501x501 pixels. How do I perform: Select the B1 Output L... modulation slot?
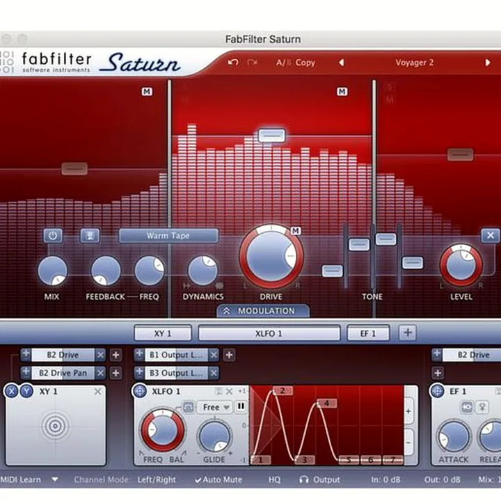point(176,355)
